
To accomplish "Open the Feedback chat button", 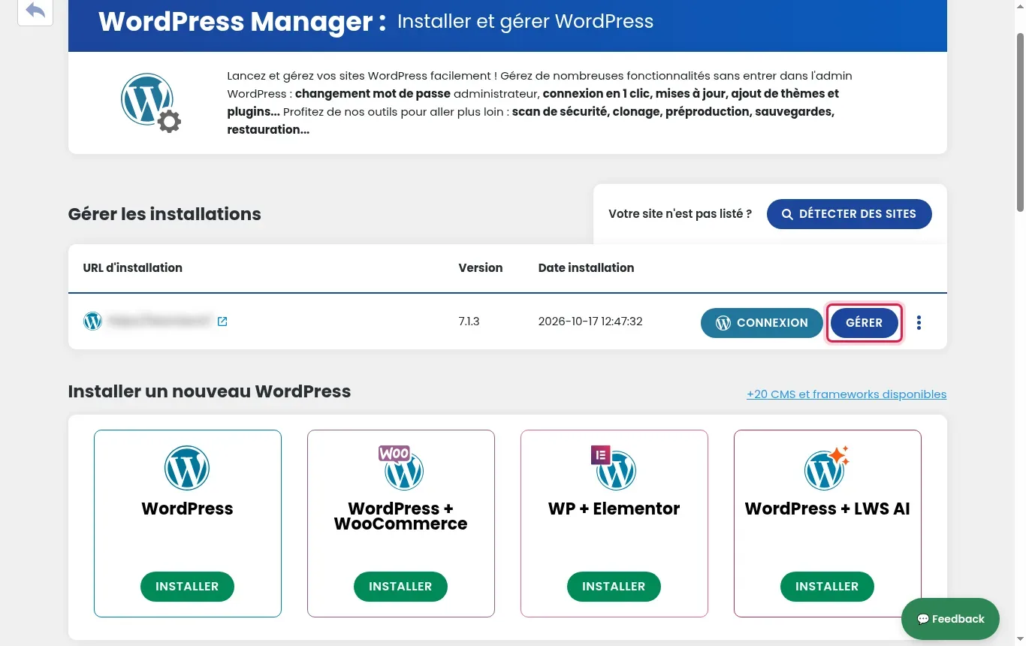I will [x=950, y=619].
